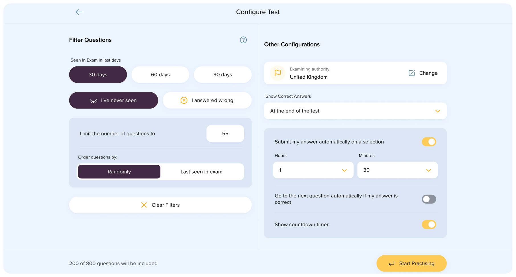The width and height of the screenshot is (516, 277).
Task: Turn off the Show countdown timer switch
Action: click(x=429, y=225)
